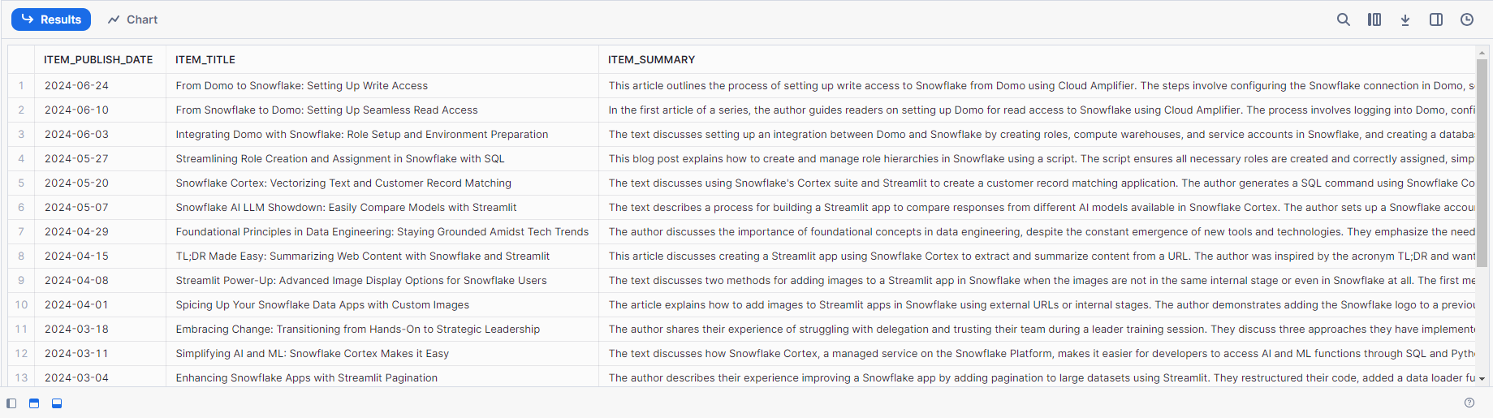The height and width of the screenshot is (418, 1493).
Task: Switch to the Results tab
Action: tap(51, 19)
